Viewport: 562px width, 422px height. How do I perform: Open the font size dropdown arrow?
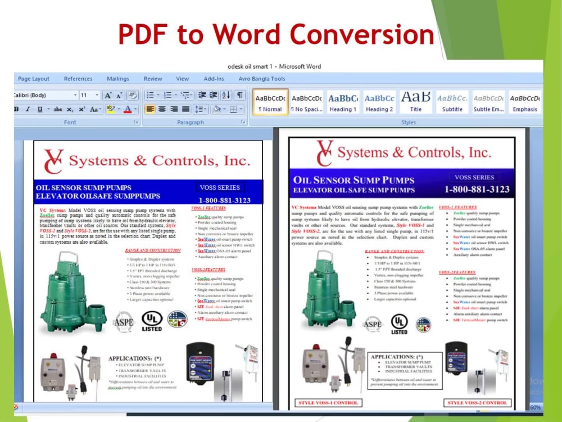(x=97, y=95)
